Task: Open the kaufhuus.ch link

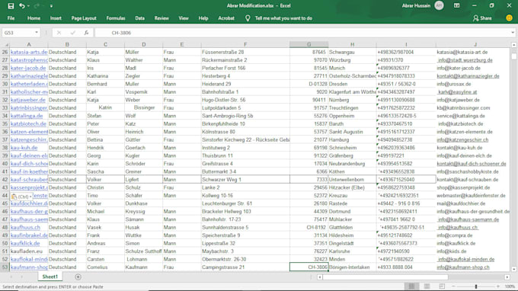Action: [25, 227]
